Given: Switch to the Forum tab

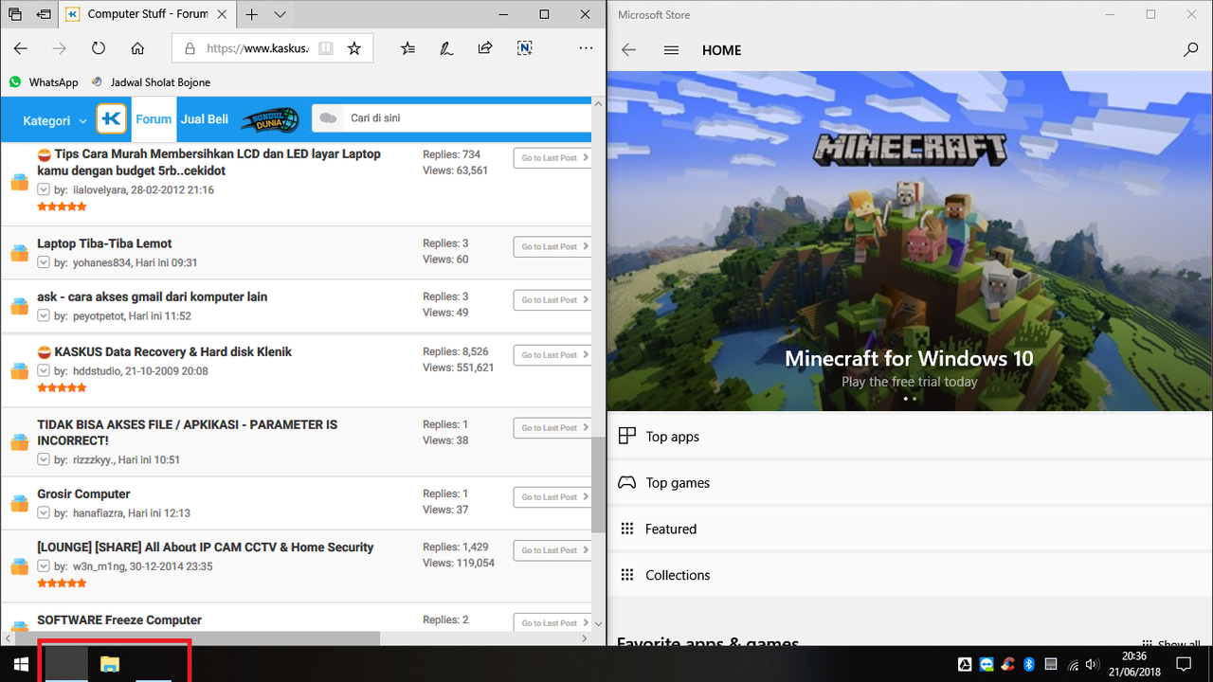Looking at the screenshot, I should point(154,119).
